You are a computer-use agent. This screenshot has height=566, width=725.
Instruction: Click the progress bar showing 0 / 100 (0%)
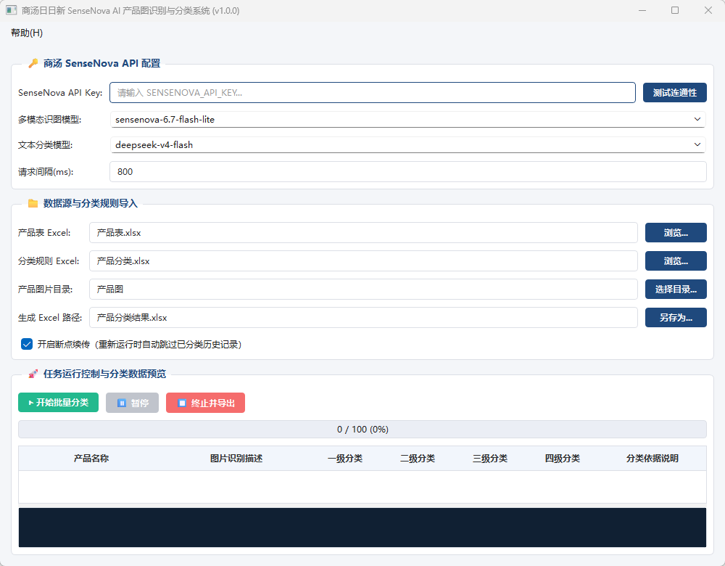(362, 429)
